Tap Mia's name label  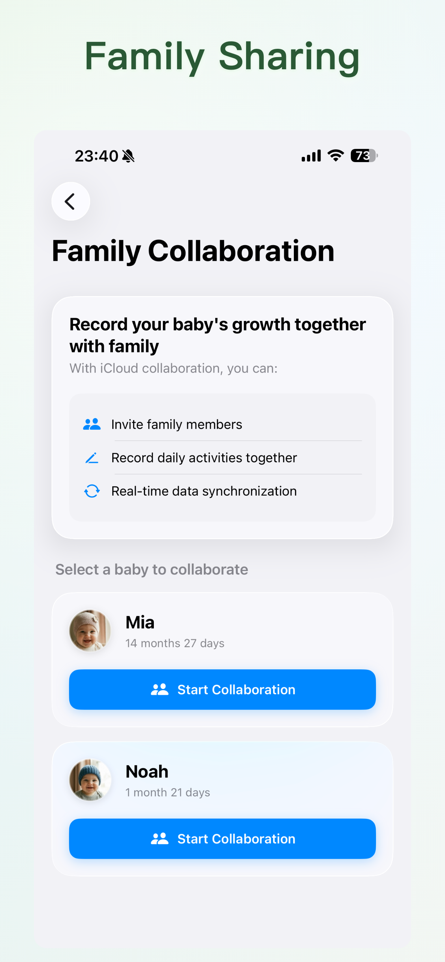coord(140,623)
